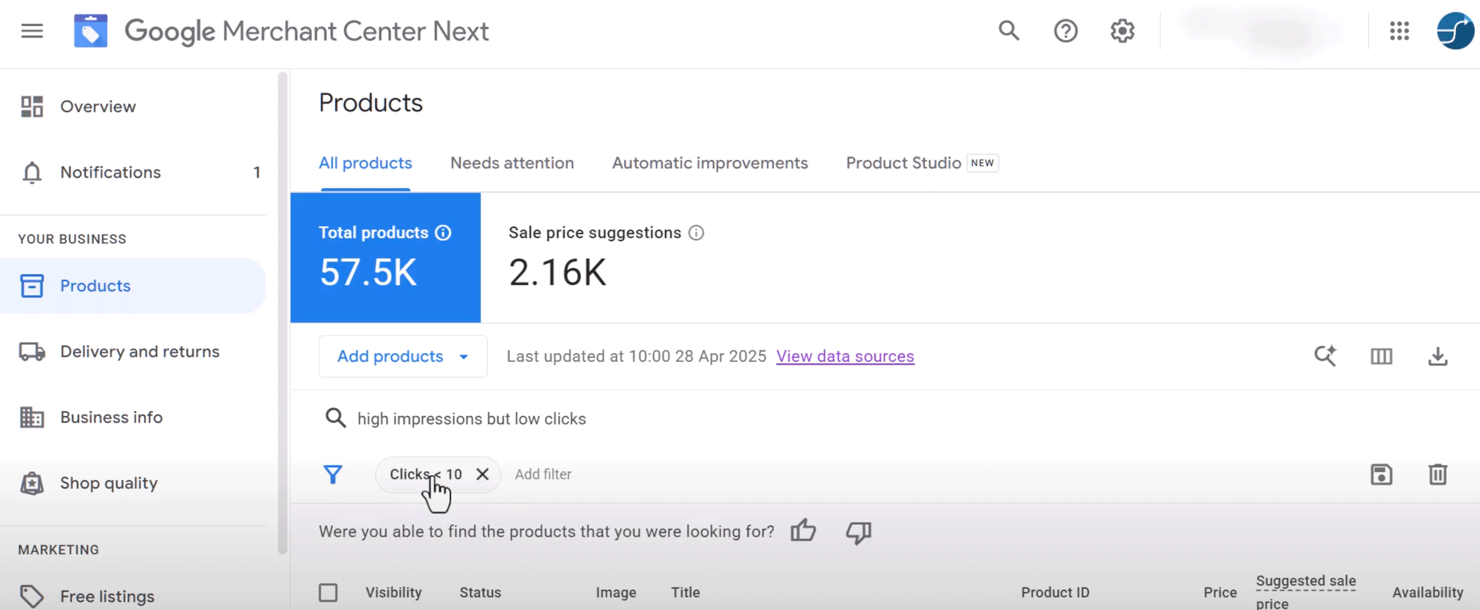Click the thumbs down feedback icon
The width and height of the screenshot is (1480, 610).
click(x=858, y=532)
